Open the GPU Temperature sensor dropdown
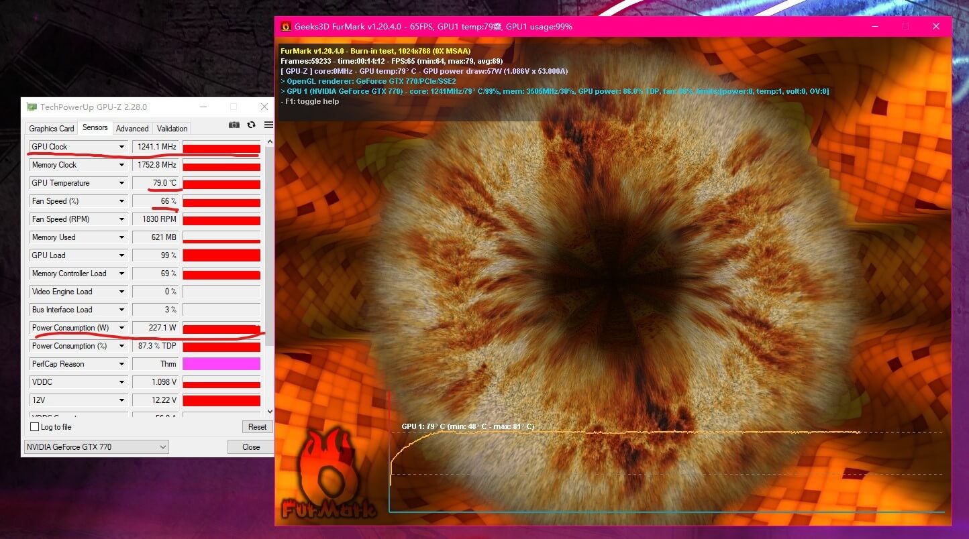This screenshot has height=539, width=969. pos(121,183)
